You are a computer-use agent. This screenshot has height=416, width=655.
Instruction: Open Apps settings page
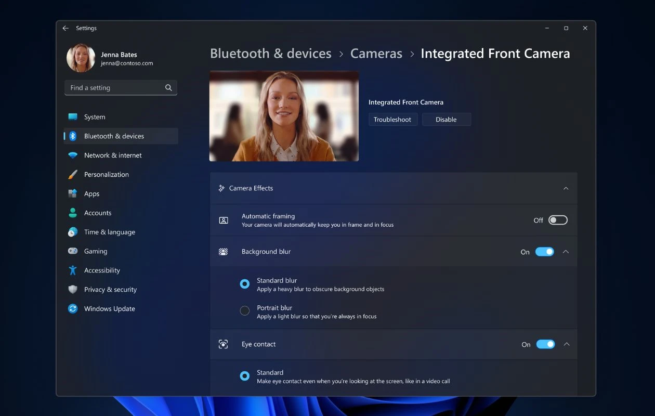(121, 193)
